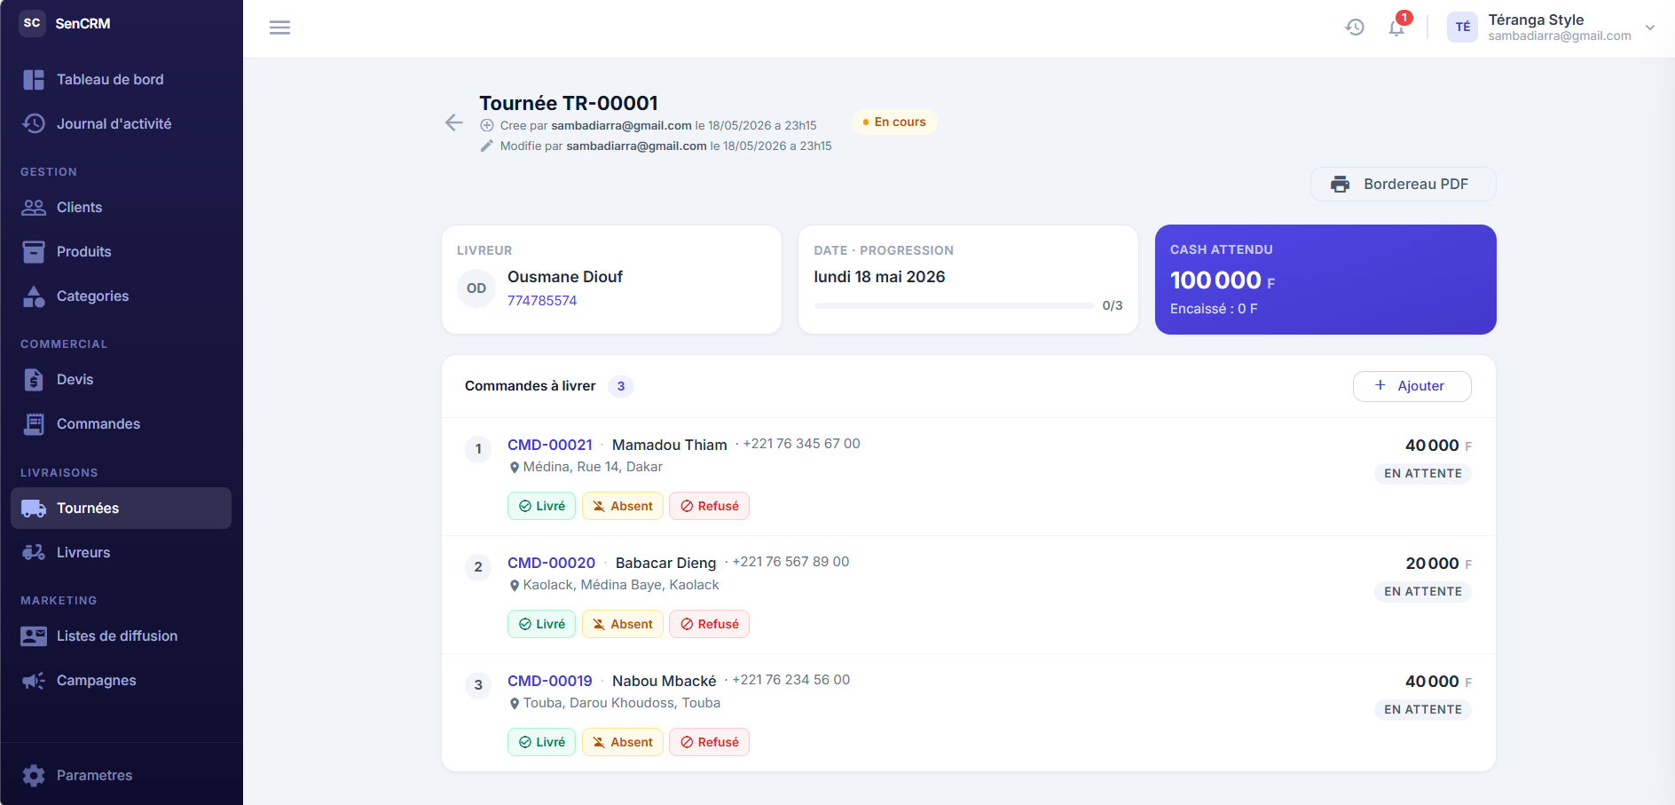Click the OD livreur avatar
The width and height of the screenshot is (1675, 805).
pyautogui.click(x=476, y=288)
